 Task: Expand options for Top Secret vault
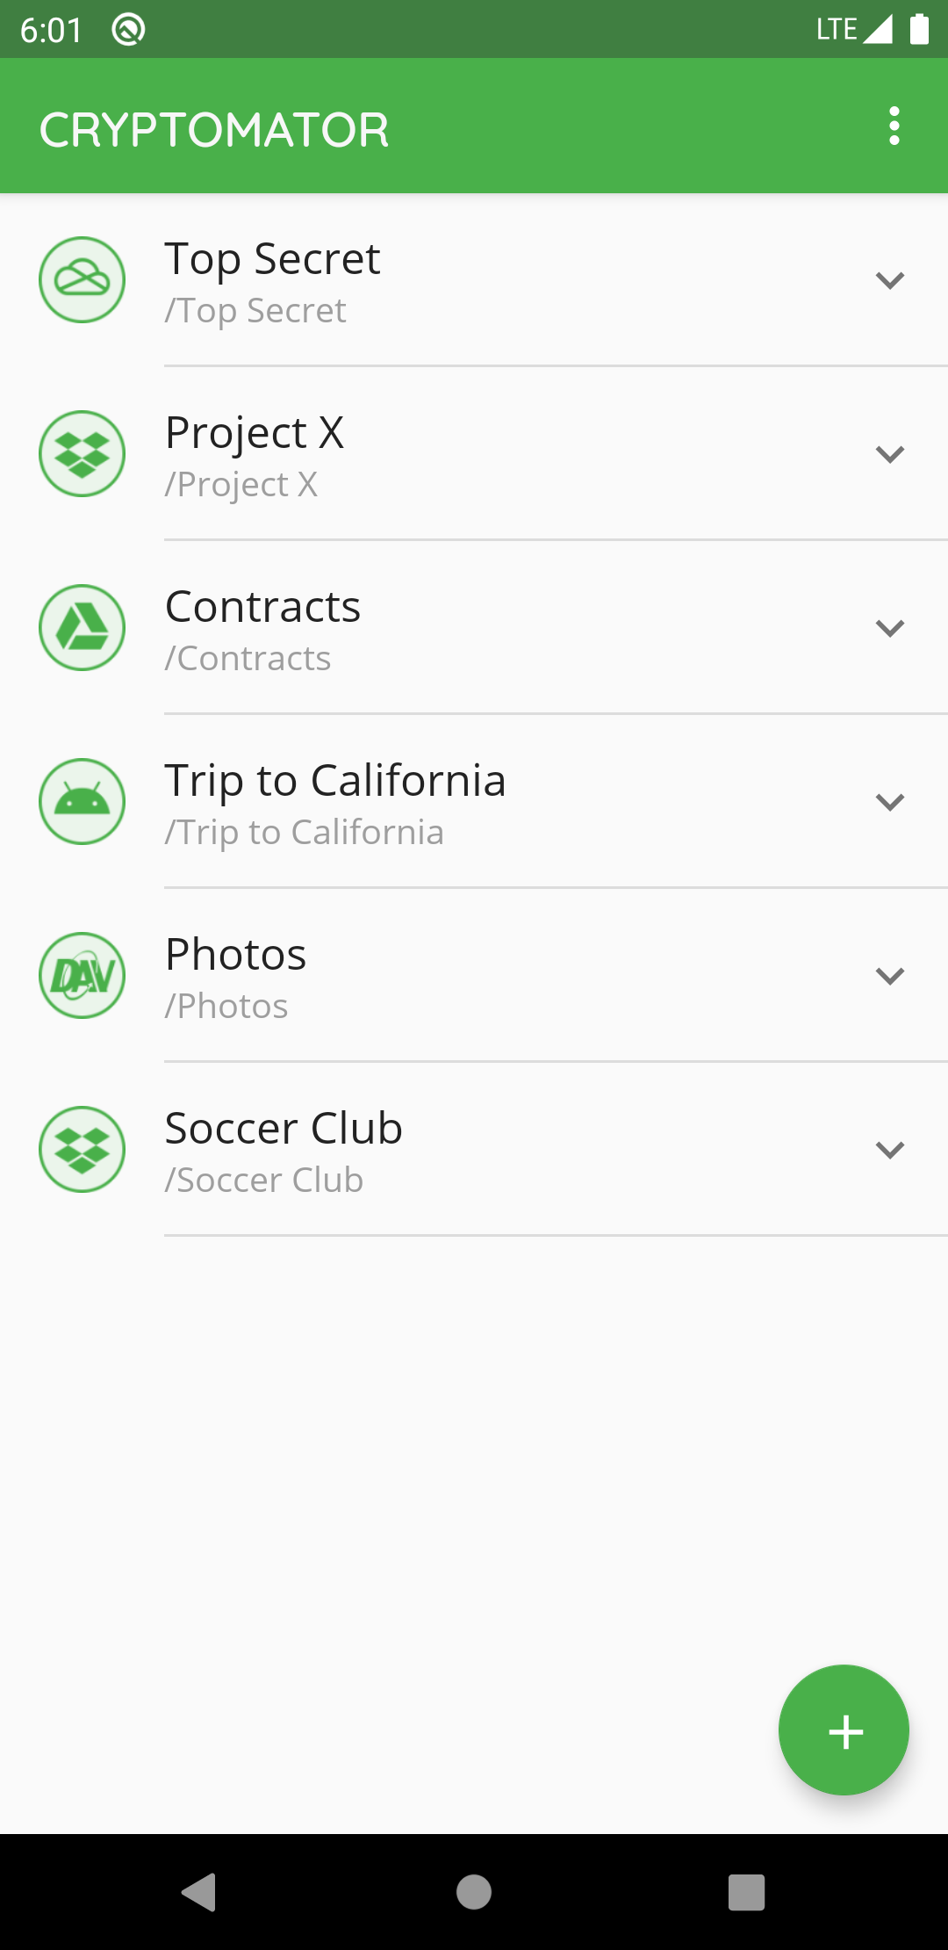click(x=890, y=280)
